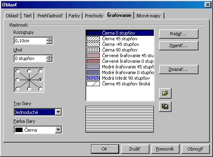Select Modrá trikrát 90 stupňov entry
The image size is (213, 157).
pyautogui.click(x=120, y=78)
